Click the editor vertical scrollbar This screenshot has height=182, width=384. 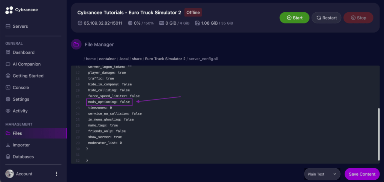point(379,135)
